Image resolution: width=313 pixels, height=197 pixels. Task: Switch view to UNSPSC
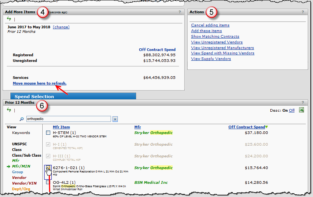[x=20, y=144]
